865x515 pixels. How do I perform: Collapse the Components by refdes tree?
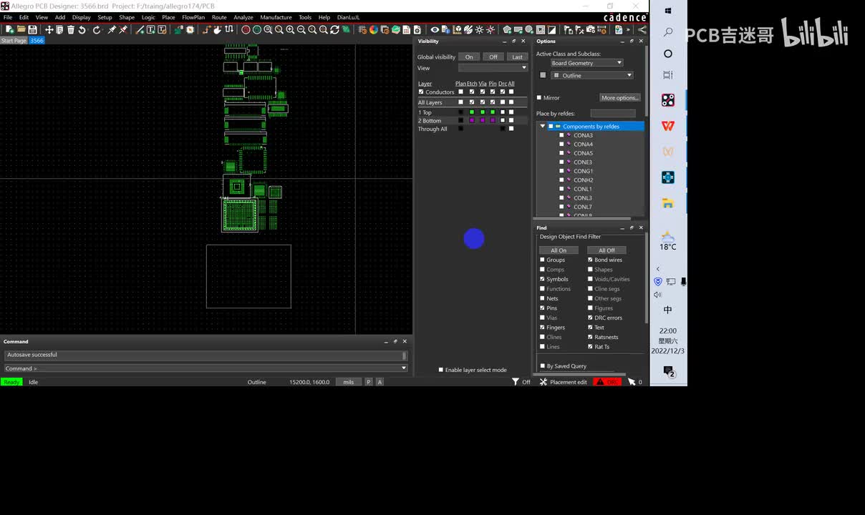pos(542,127)
